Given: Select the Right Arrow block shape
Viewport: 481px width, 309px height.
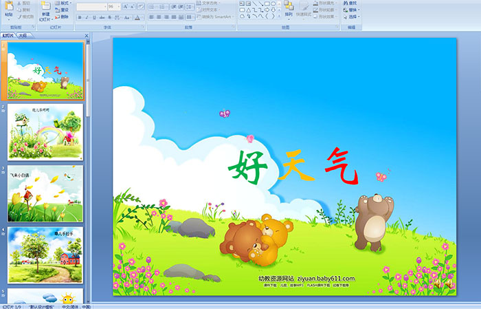Looking at the screenshot, I should (267, 10).
